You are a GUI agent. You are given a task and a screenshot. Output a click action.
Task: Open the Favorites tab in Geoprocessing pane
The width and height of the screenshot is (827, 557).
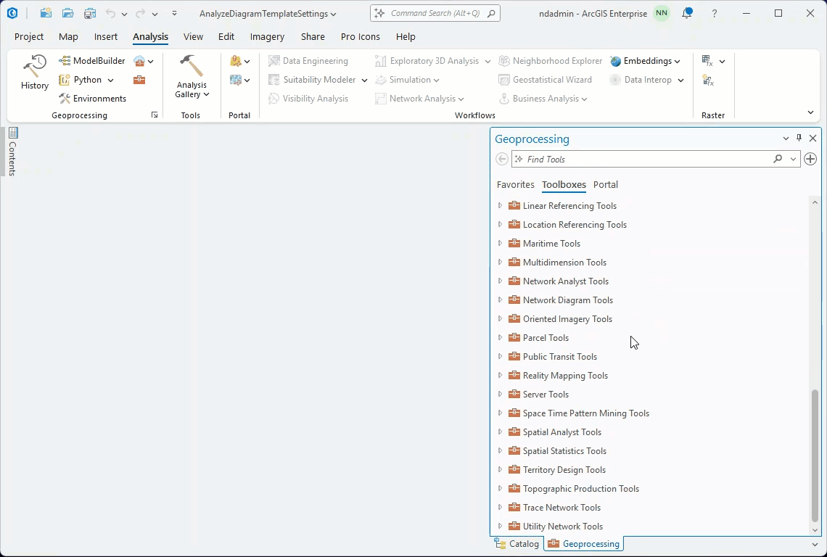(515, 184)
